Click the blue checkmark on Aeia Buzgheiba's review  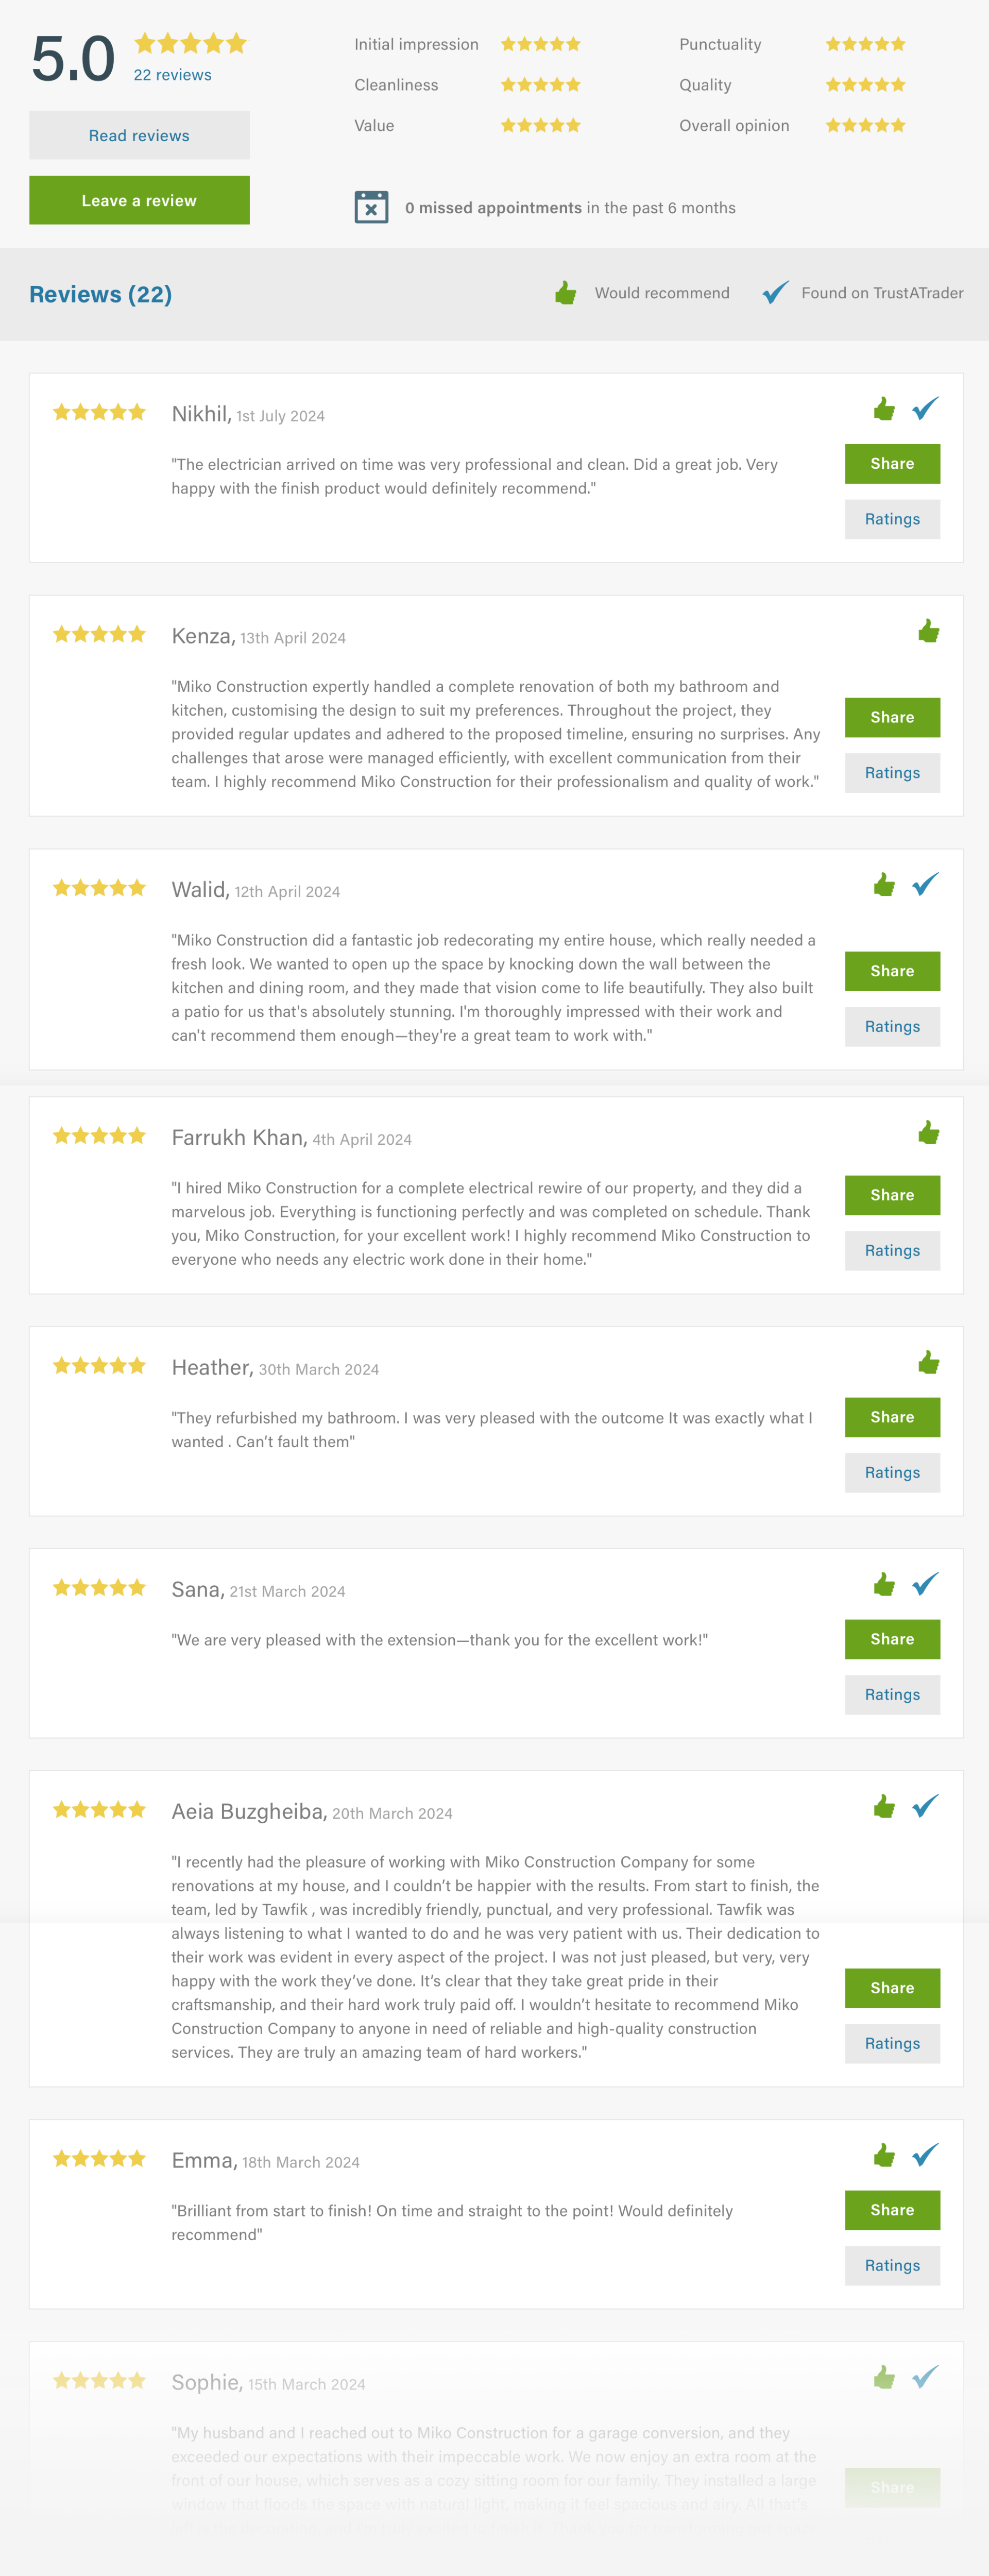click(926, 1806)
